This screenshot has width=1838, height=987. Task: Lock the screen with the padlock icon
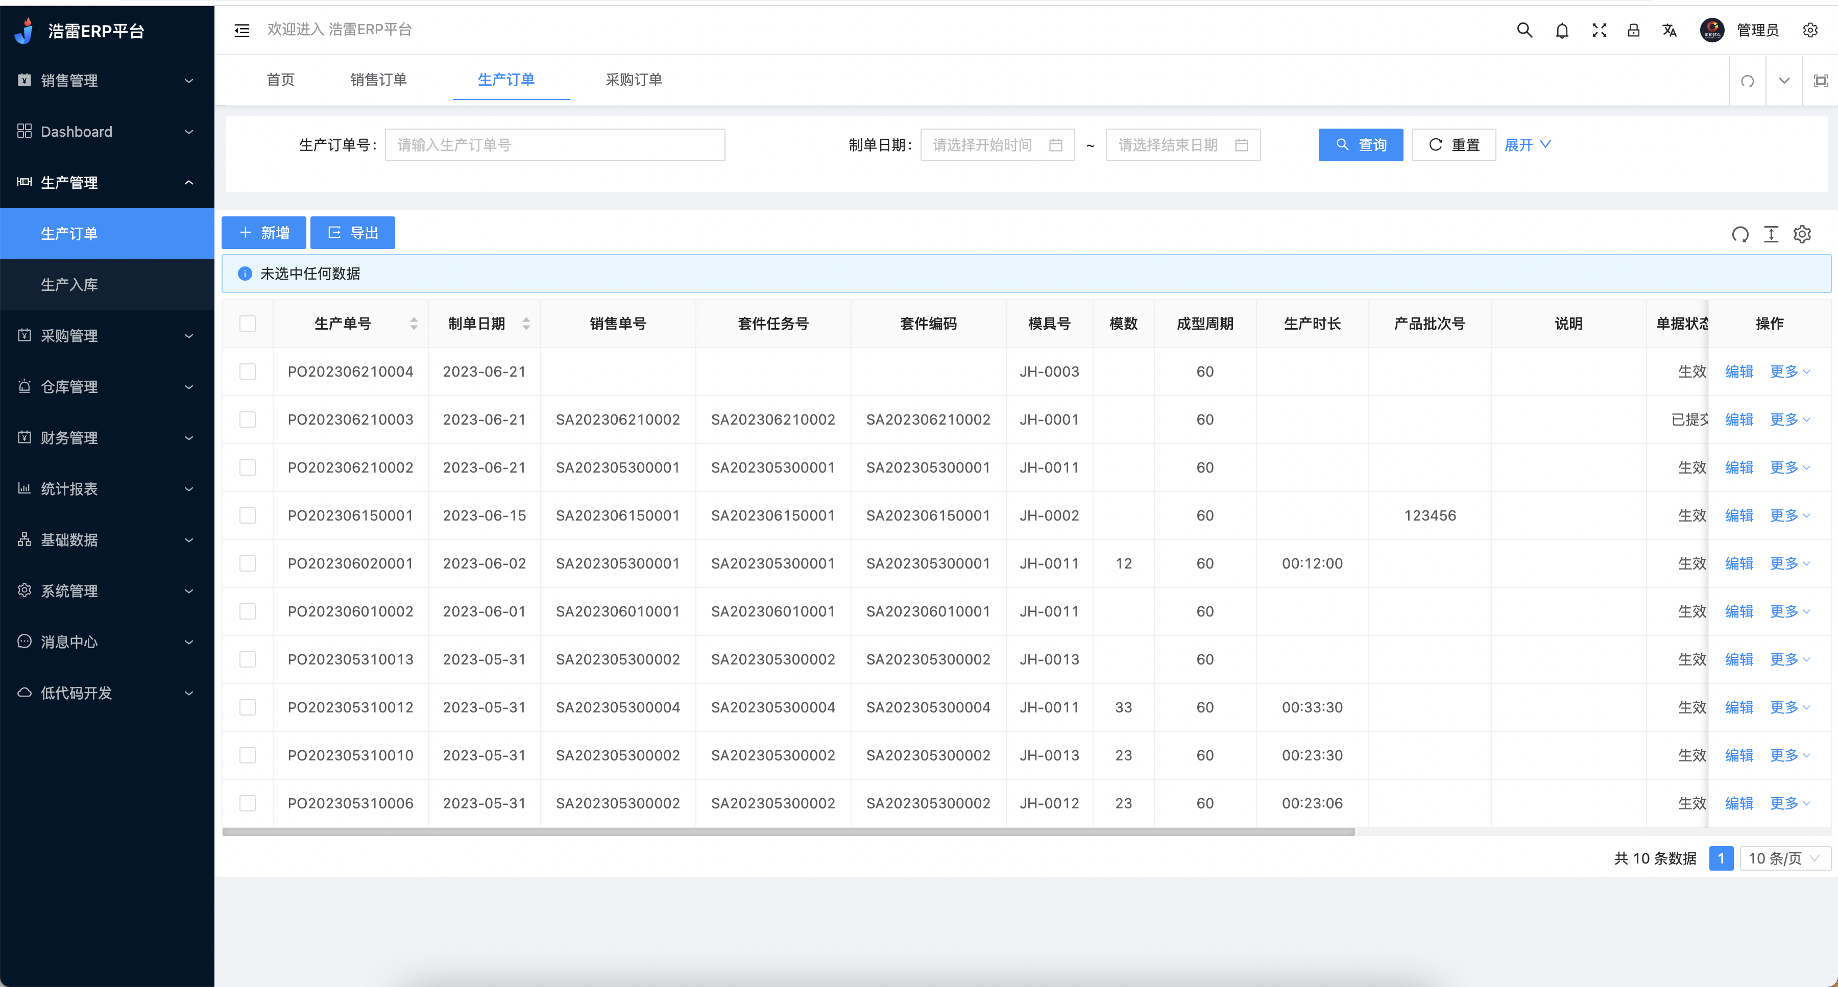pos(1633,30)
